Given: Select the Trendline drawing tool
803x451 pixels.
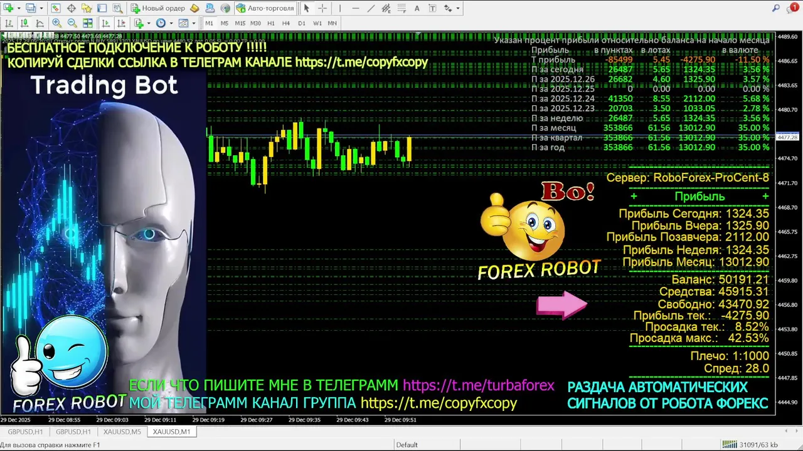Looking at the screenshot, I should (x=371, y=8).
